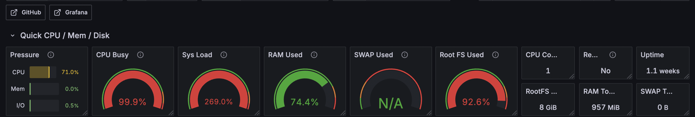Click the N/A SWAP Used gauge
This screenshot has width=695, height=117.
click(391, 89)
